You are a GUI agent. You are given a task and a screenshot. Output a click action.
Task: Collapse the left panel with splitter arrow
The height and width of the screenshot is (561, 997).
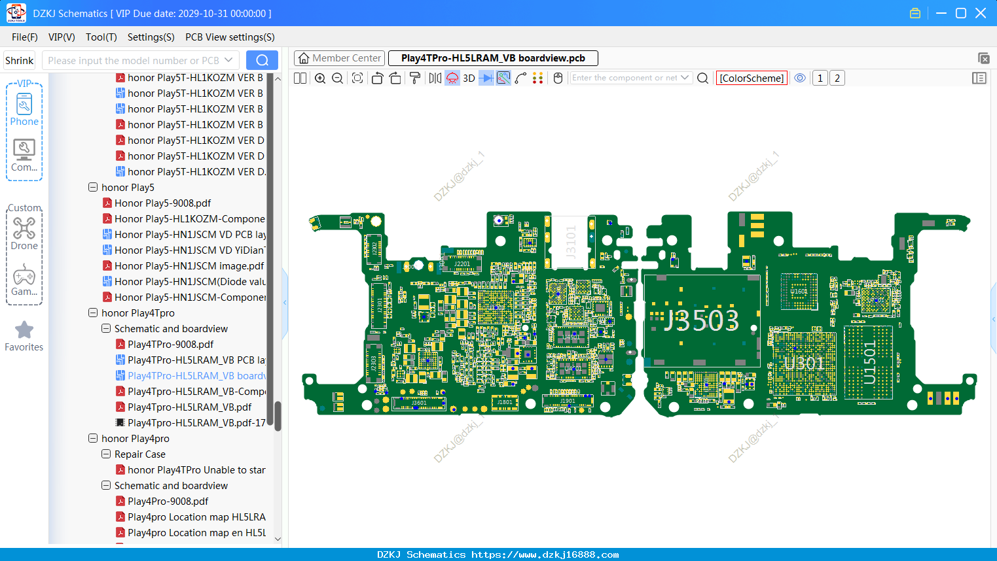click(285, 302)
